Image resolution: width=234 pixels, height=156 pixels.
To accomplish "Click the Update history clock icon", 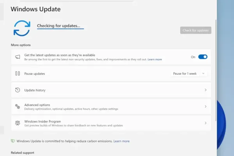I will (18, 90).
